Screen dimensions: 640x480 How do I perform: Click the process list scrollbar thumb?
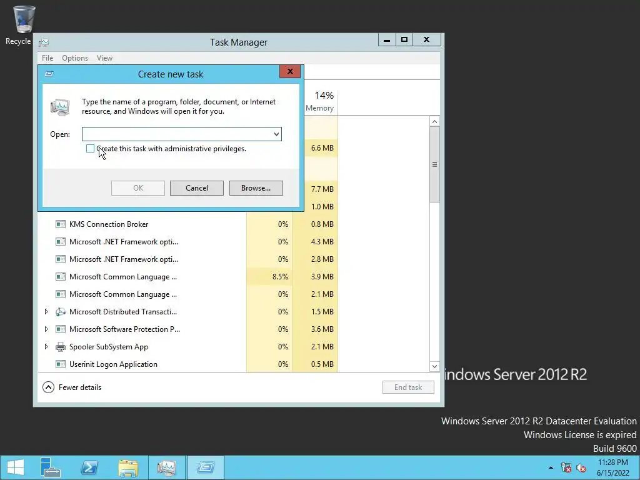click(435, 164)
